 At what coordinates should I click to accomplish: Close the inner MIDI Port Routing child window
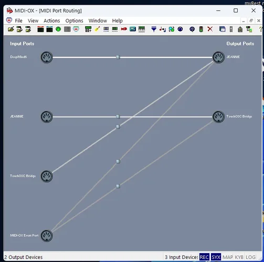tap(259, 20)
